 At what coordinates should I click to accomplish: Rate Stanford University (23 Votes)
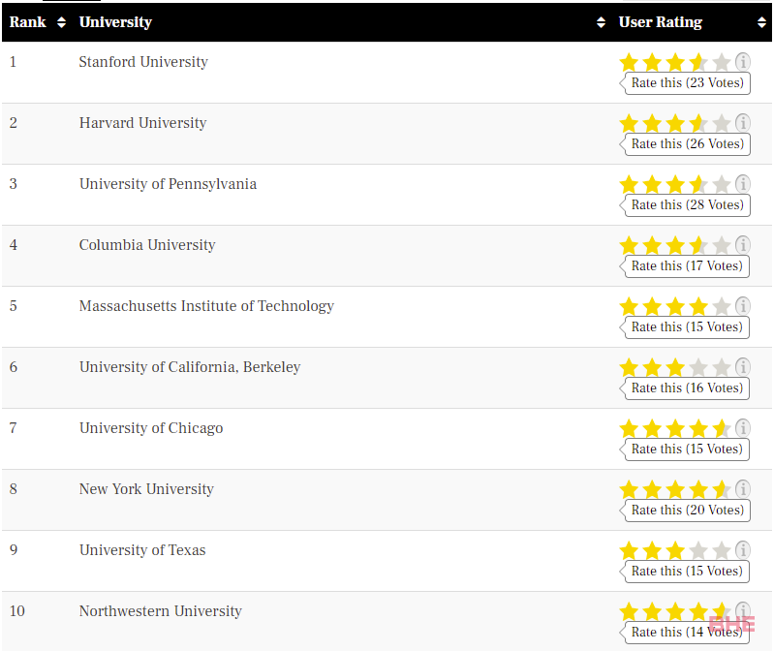point(687,83)
